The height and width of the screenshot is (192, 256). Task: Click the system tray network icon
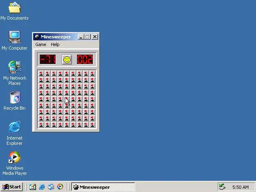point(222,187)
